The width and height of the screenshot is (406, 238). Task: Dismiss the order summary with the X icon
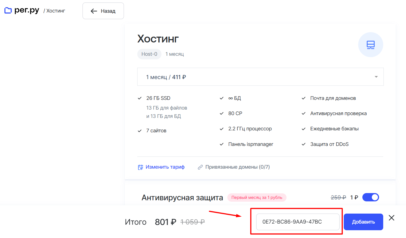tap(392, 218)
